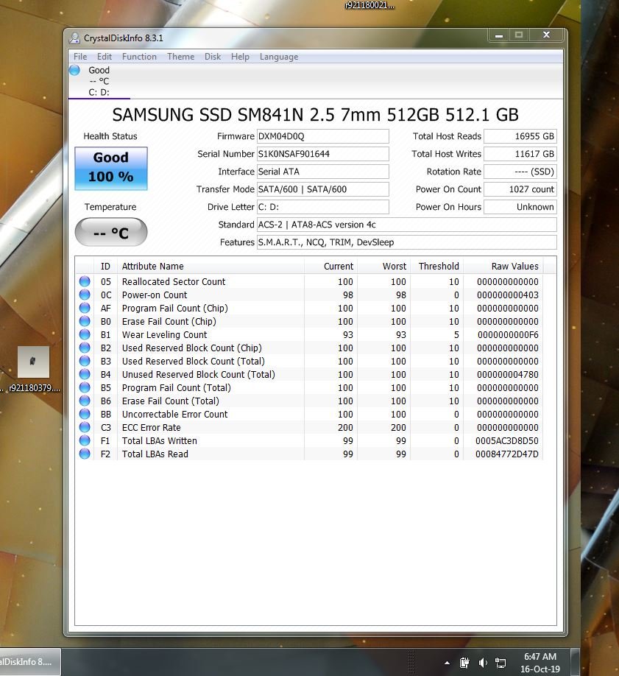Click the Raw Values column header
The image size is (619, 676).
514,267
